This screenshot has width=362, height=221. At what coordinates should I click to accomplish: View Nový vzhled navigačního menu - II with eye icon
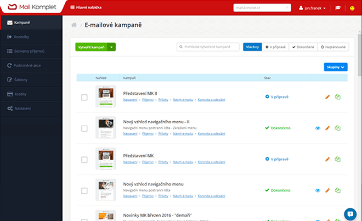(318, 128)
